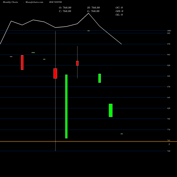Click the 745 price axis label
The height and width of the screenshot is (177, 177).
(169, 140)
